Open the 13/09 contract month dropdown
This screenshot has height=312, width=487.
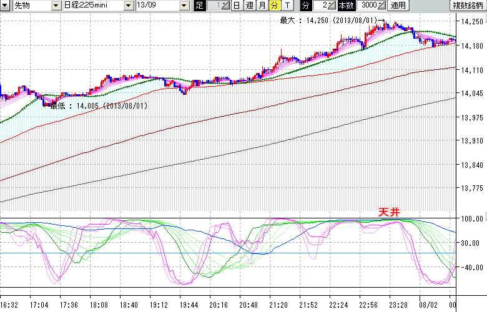[x=184, y=6]
